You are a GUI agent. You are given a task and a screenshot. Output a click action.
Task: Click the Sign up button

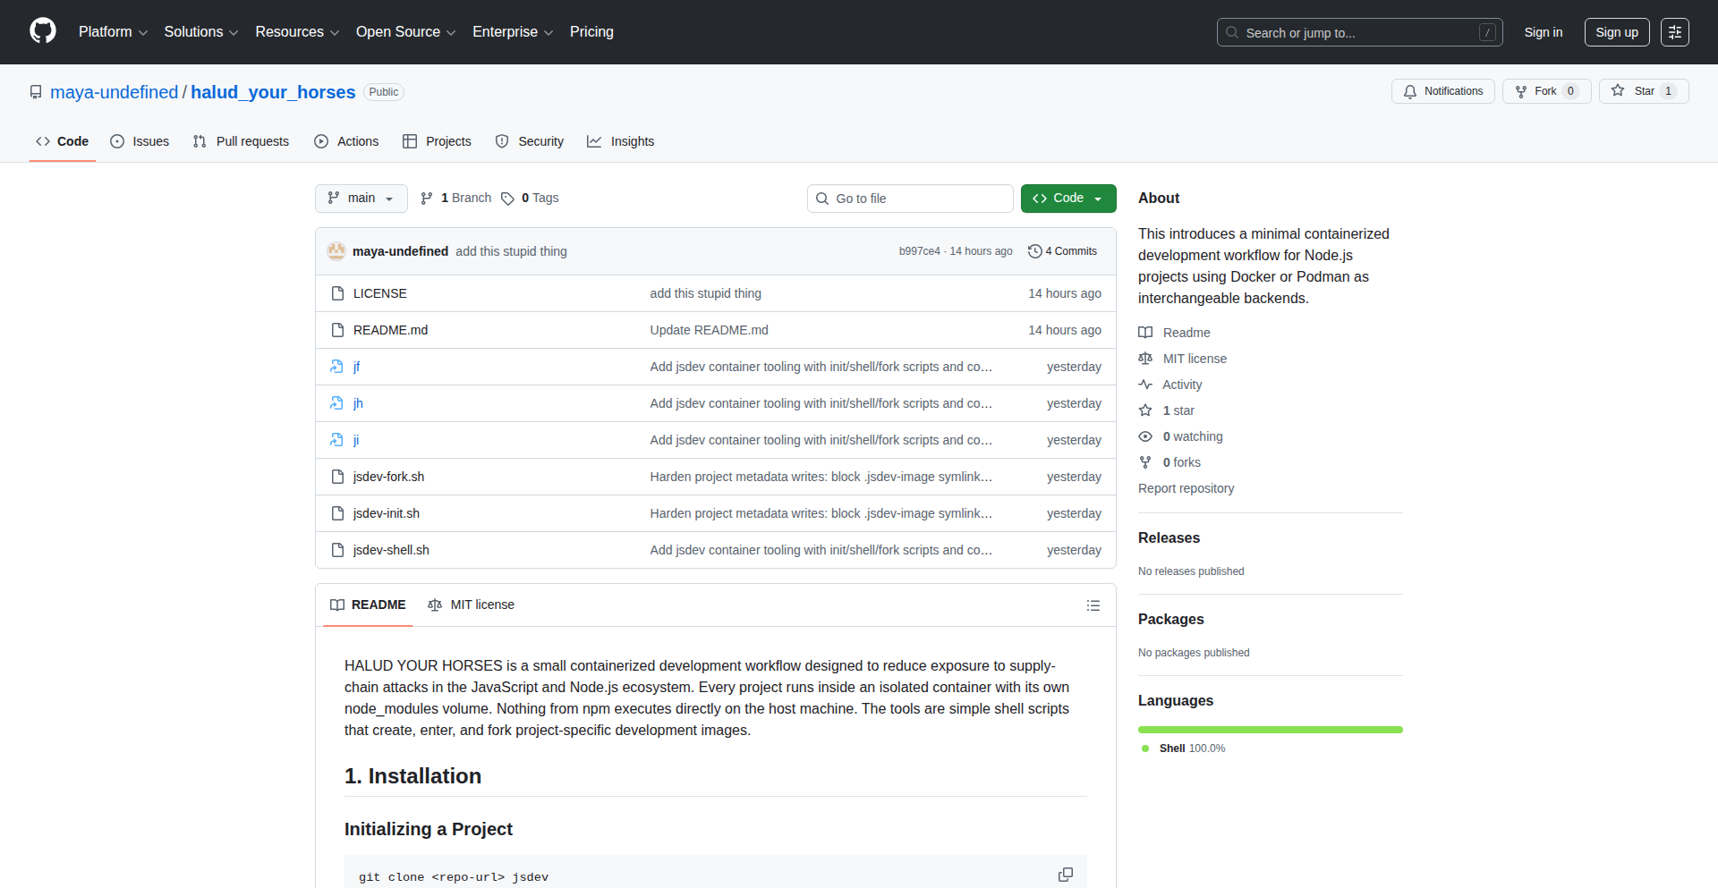click(1616, 32)
